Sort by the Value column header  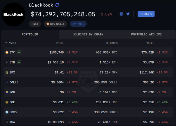coord(150,43)
